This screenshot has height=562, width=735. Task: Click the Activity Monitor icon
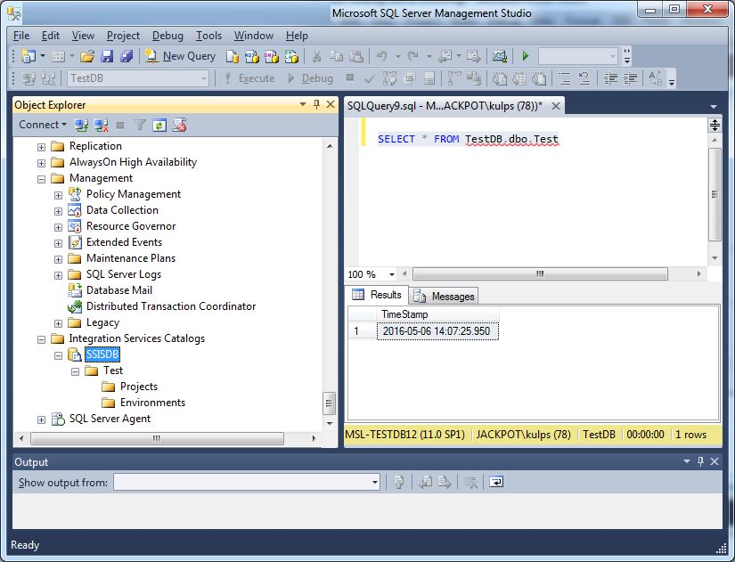point(499,57)
